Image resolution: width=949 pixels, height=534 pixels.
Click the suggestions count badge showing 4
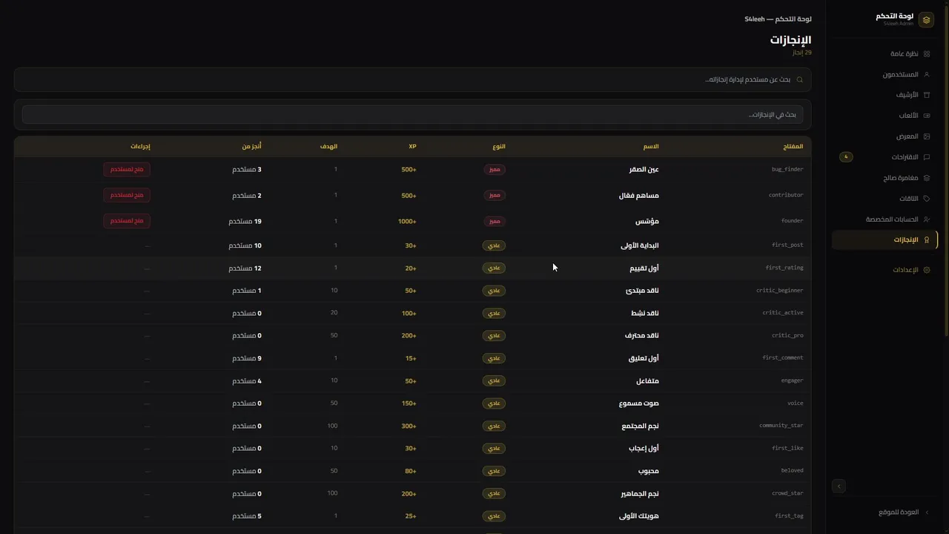[x=846, y=157]
